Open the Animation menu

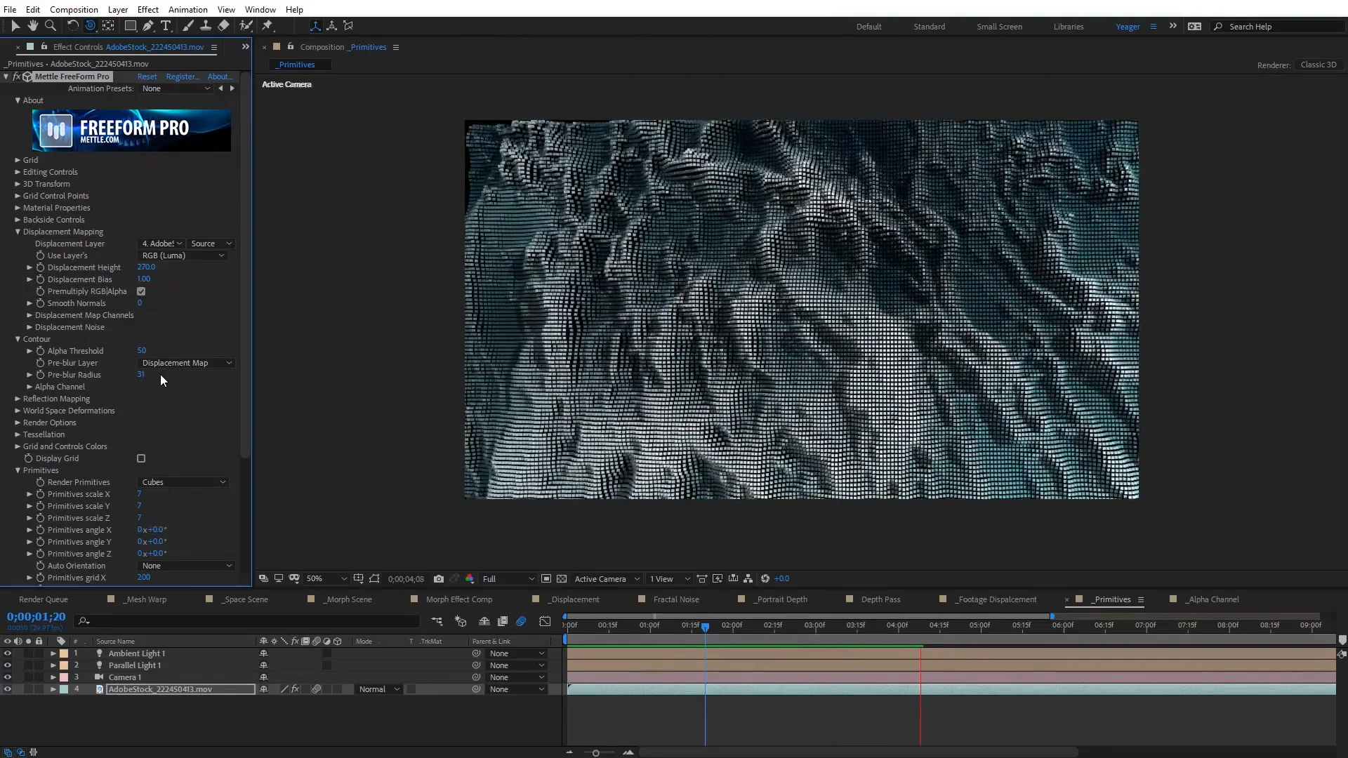click(x=187, y=9)
